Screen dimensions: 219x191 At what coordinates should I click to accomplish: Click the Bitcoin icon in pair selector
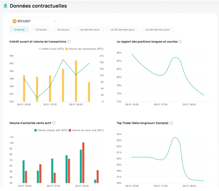(x=14, y=21)
